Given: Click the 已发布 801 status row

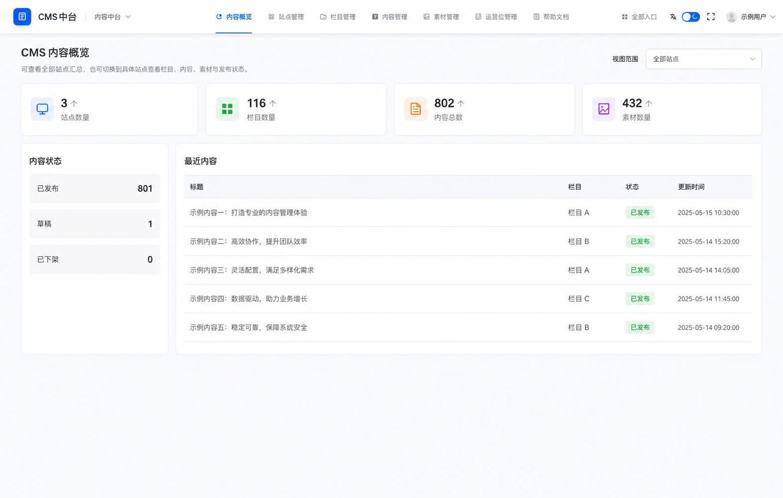Looking at the screenshot, I should 95,188.
